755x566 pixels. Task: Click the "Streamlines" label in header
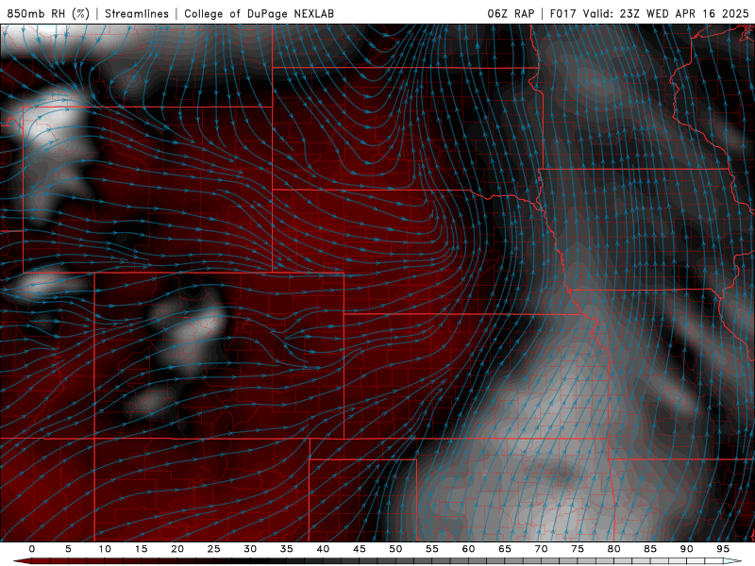coord(137,13)
